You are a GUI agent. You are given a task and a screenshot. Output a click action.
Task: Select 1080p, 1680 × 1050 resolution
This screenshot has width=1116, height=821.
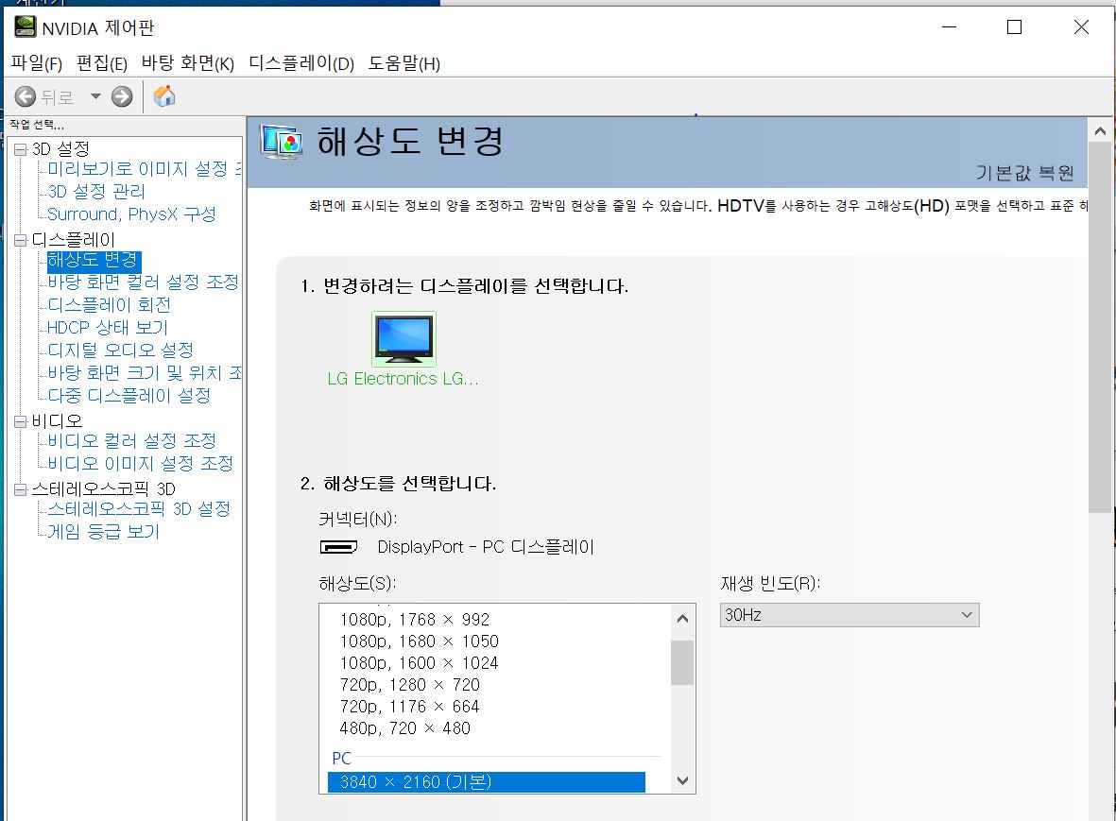click(419, 641)
